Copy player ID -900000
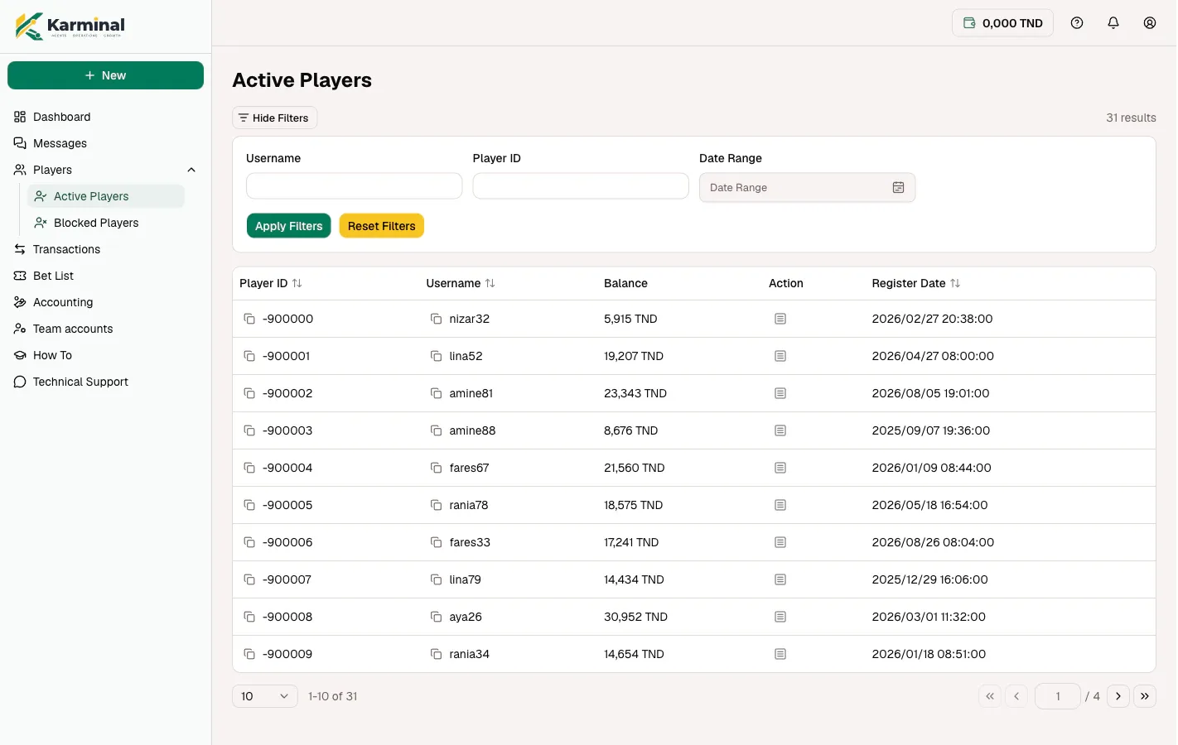 (x=249, y=319)
